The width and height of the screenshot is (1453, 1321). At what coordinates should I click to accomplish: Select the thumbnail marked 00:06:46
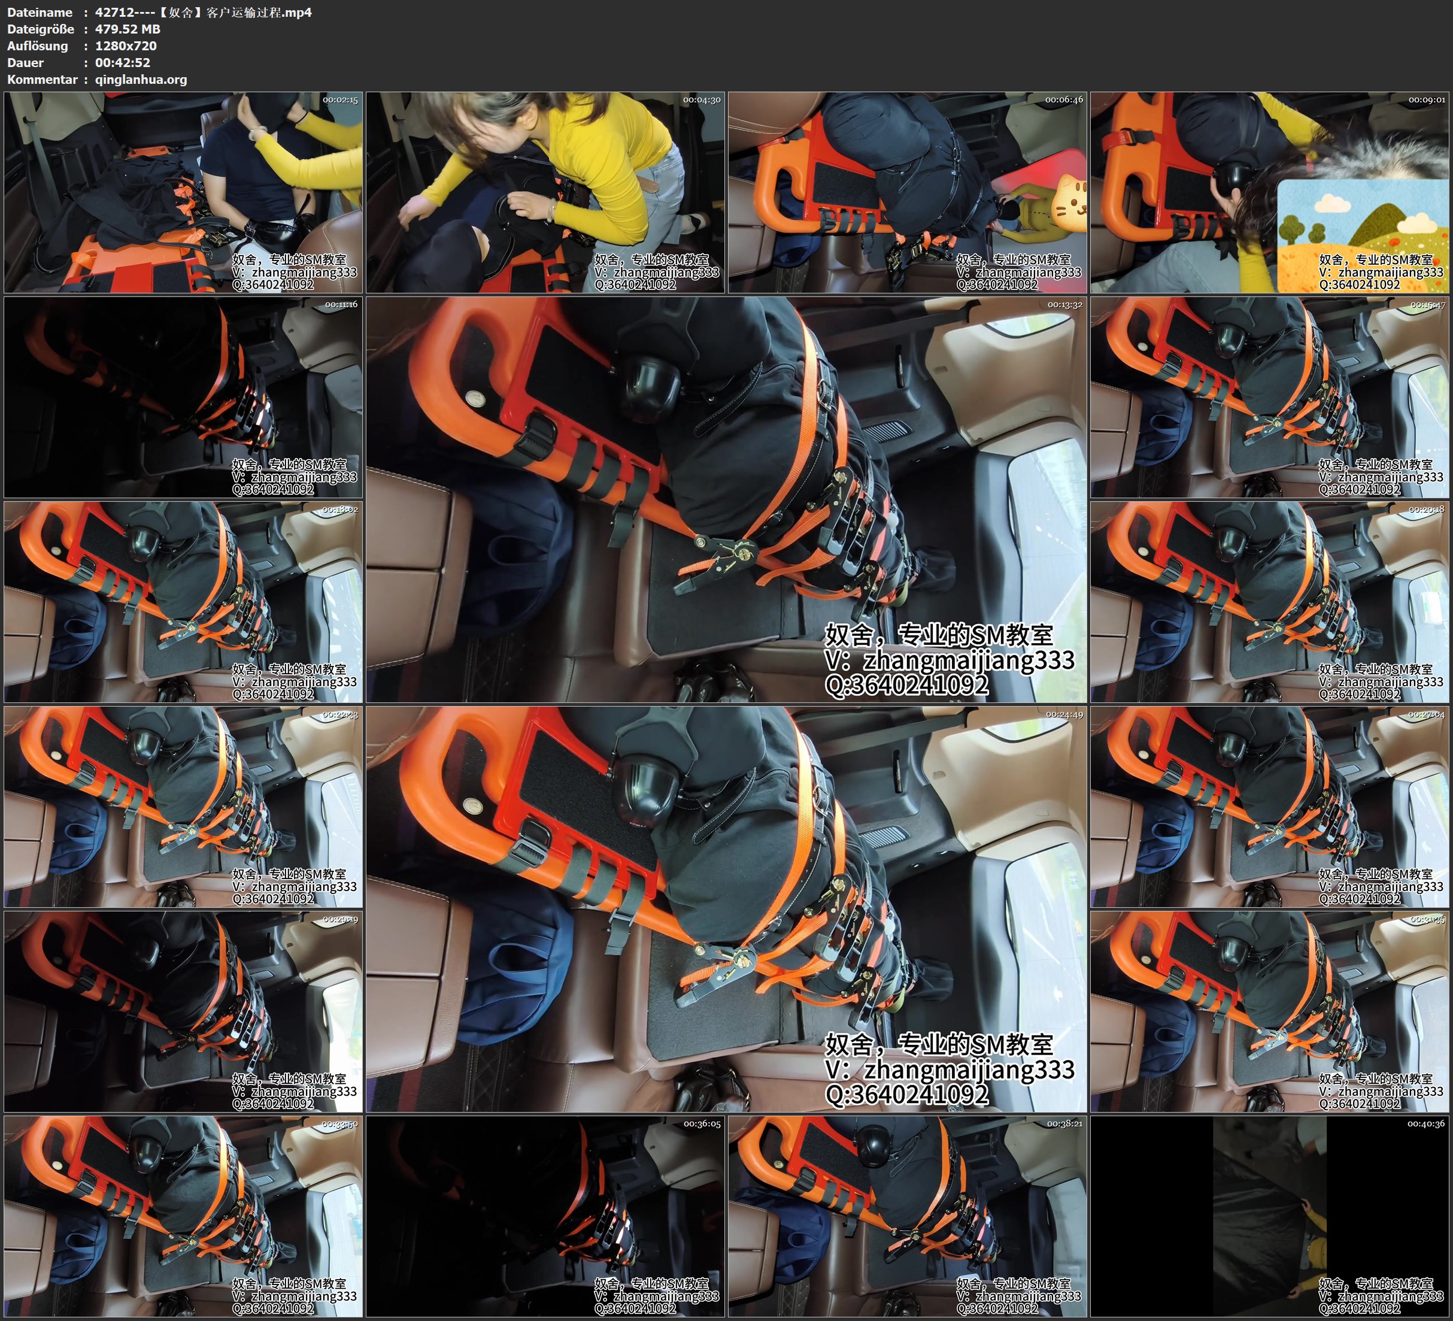point(908,193)
